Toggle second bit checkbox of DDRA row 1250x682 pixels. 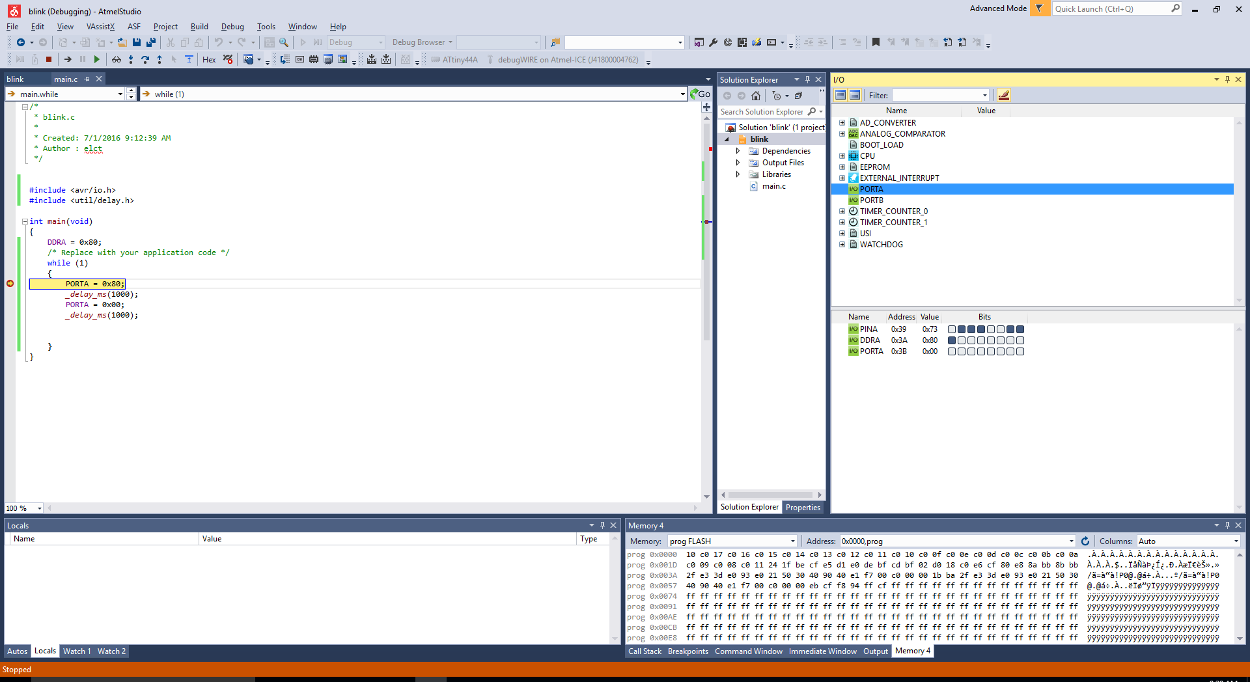(962, 340)
